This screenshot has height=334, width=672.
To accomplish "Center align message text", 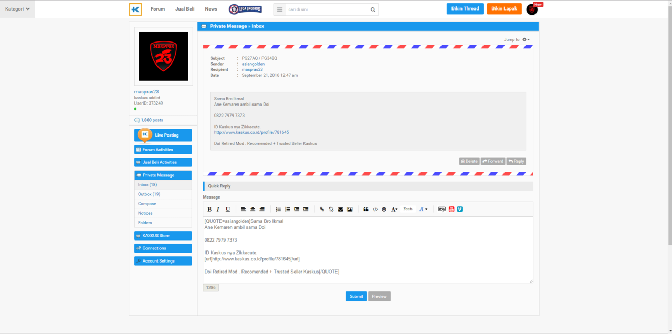I will [253, 209].
